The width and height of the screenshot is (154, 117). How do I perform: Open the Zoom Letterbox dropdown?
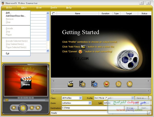(90, 103)
